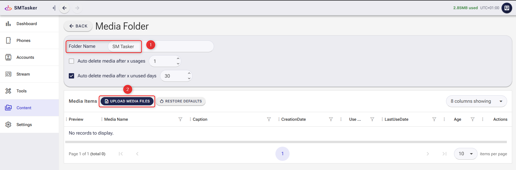This screenshot has height=170, width=516.
Task: Open the Dashboard menu item
Action: [x=27, y=24]
